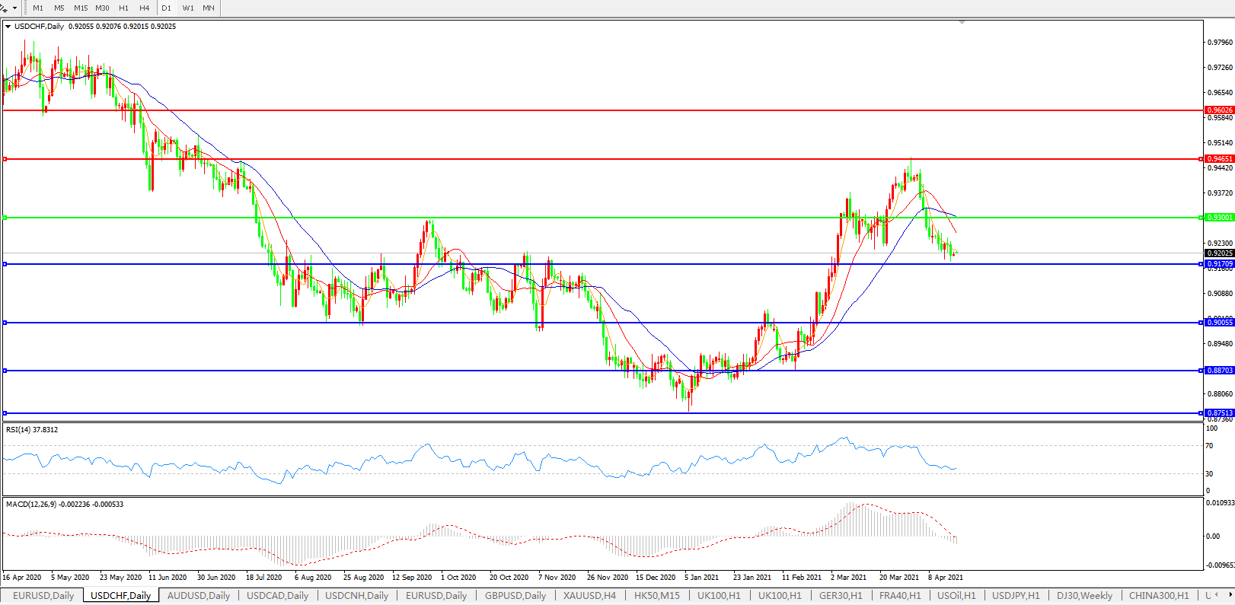This screenshot has height=605, width=1235.
Task: Click the chart shift triangle marker
Action: [x=962, y=23]
